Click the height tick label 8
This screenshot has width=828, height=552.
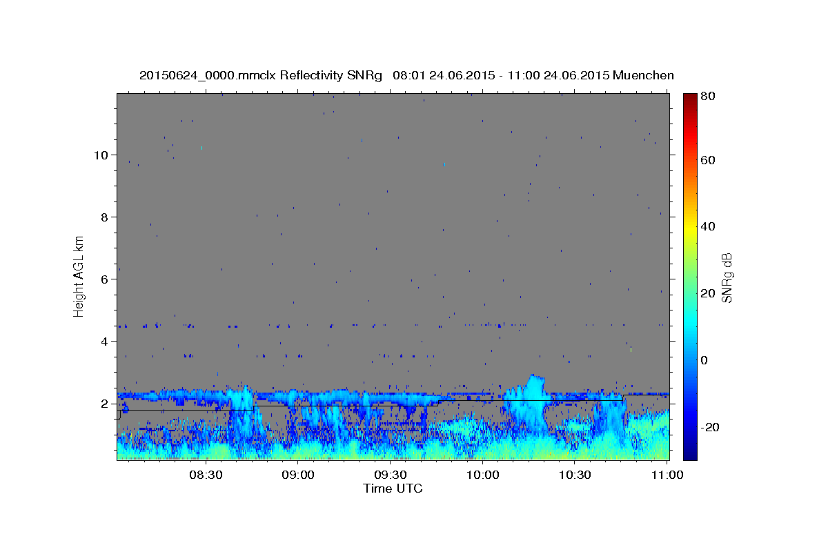105,217
